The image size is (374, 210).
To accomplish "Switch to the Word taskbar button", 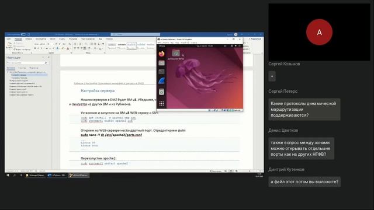I will 57,175.
